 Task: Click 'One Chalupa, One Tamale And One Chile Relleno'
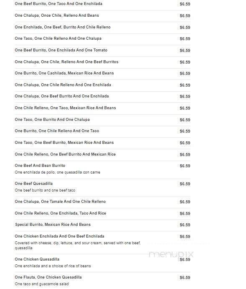pyautogui.click(x=60, y=202)
